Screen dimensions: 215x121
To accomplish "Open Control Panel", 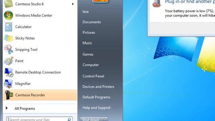I will click(x=93, y=76).
